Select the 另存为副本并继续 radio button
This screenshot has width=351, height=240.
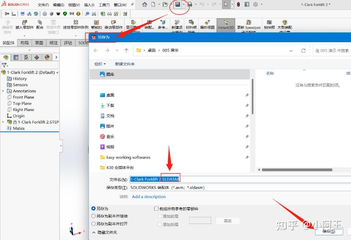click(93, 215)
